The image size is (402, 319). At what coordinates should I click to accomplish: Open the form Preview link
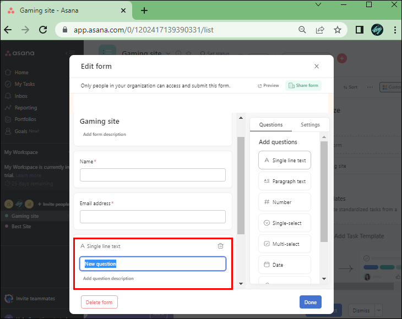tap(268, 86)
